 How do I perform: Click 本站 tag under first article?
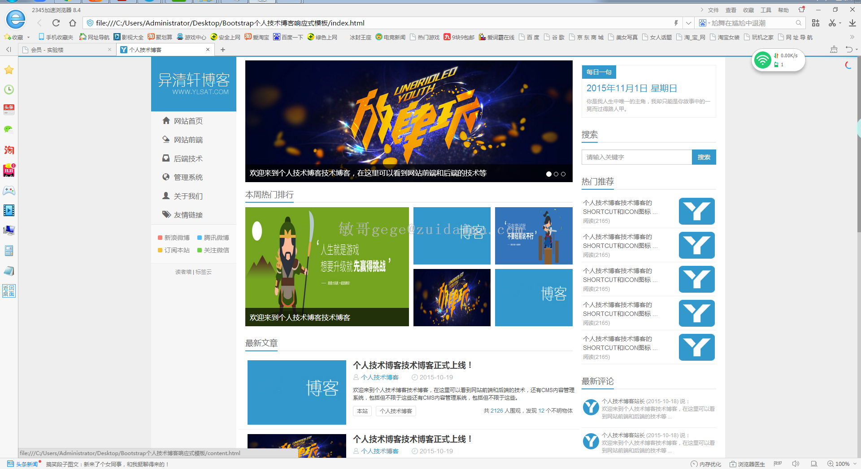(x=362, y=411)
